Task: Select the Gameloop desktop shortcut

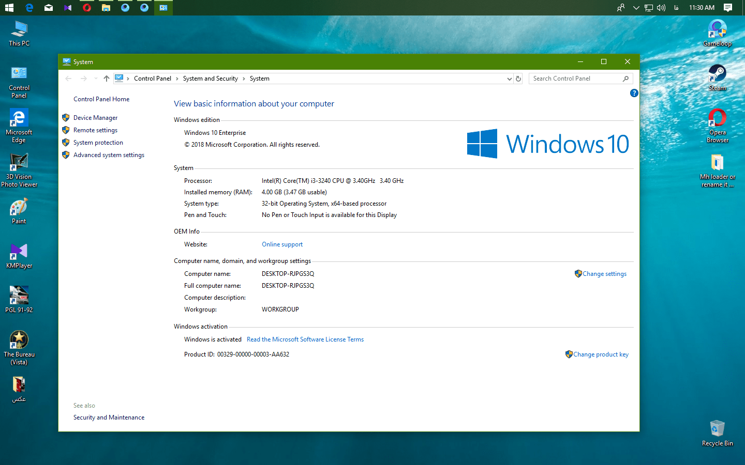Action: click(718, 33)
